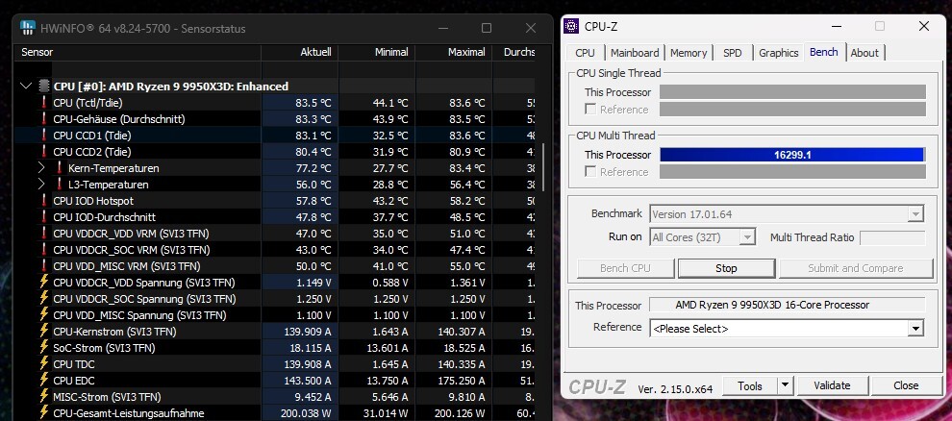The image size is (952, 421).
Task: Maximize the HWiNFO Sensorstatus window
Action: tap(487, 28)
